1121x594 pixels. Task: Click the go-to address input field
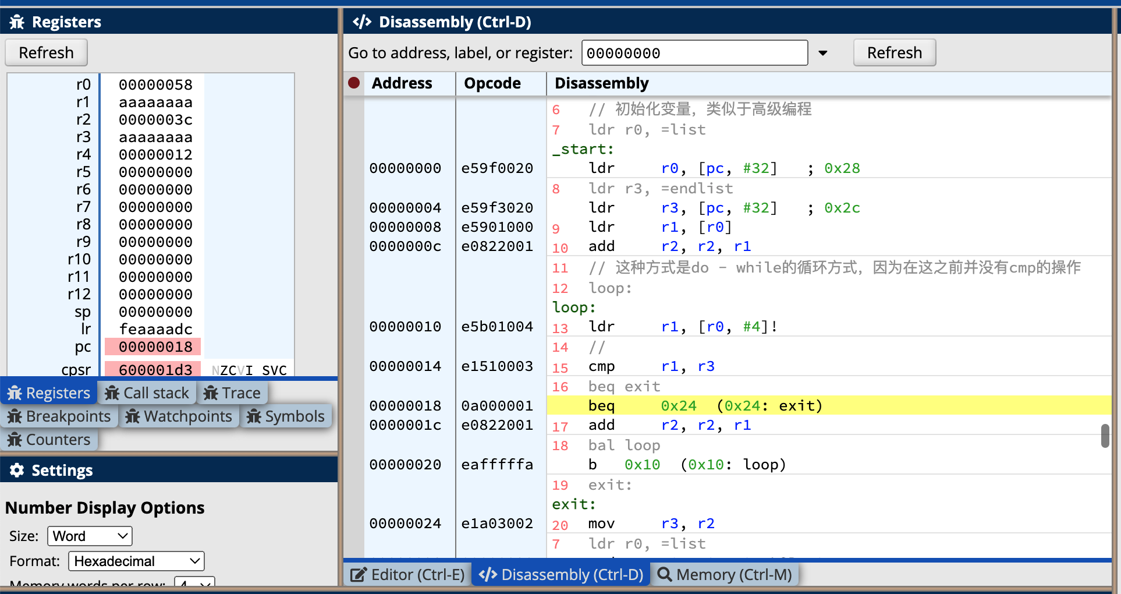tap(694, 53)
